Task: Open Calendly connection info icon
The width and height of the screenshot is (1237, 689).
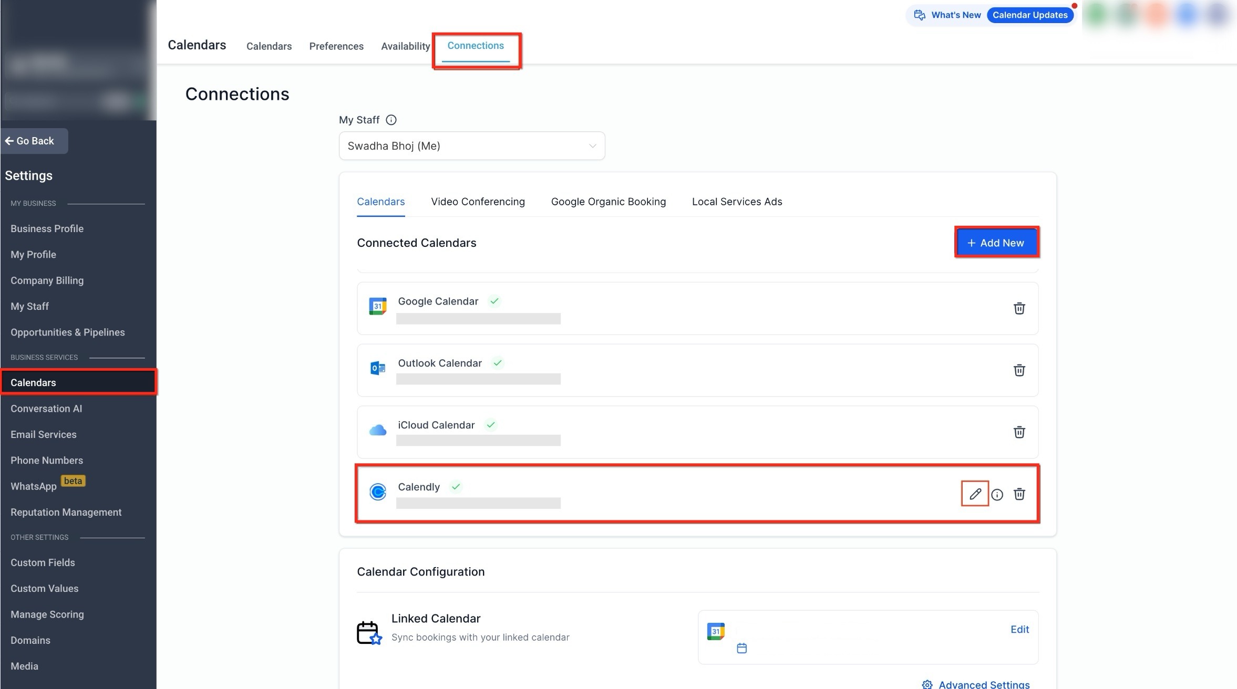Action: (997, 494)
